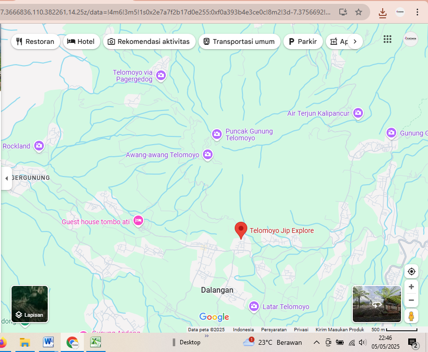The width and height of the screenshot is (428, 352).
Task: Select the Air Terjun Kalipancur marker
Action: click(x=358, y=113)
